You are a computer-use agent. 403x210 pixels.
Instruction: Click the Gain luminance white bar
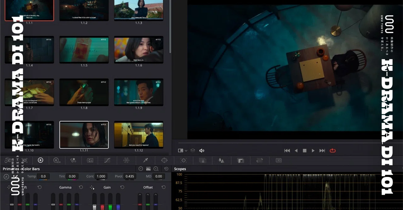(94, 202)
